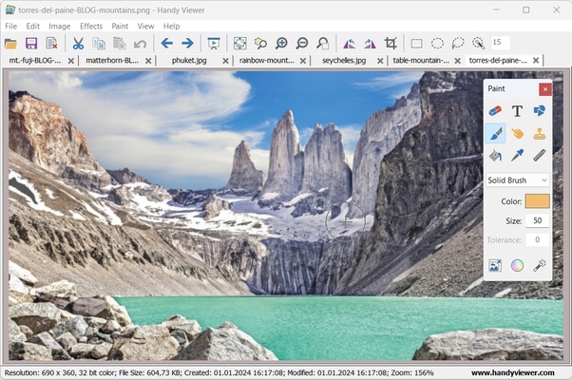This screenshot has height=380, width=572.
Task: Activate the Eyedropper color picker tool
Action: tap(517, 155)
